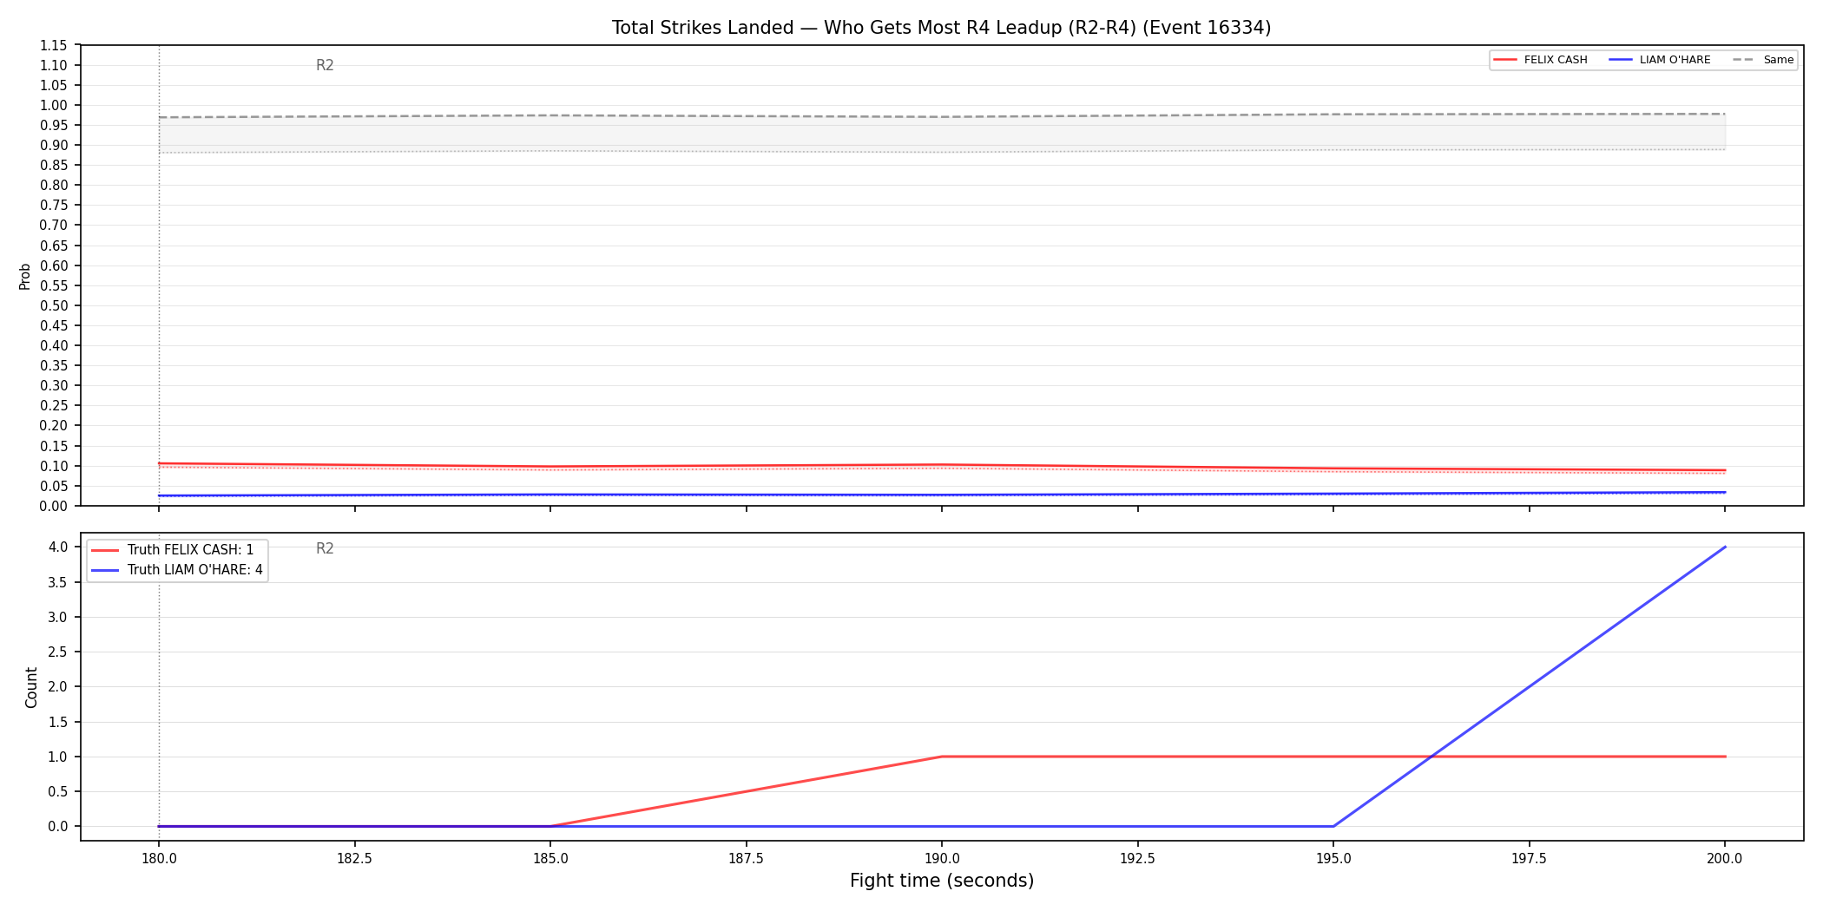Click the red truth line plateau at count 1.0
Viewport: 1823px width, 911px height.
(1333, 757)
